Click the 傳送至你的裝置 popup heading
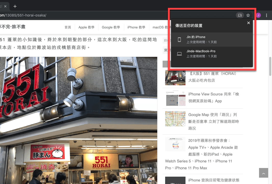 [x=189, y=26]
